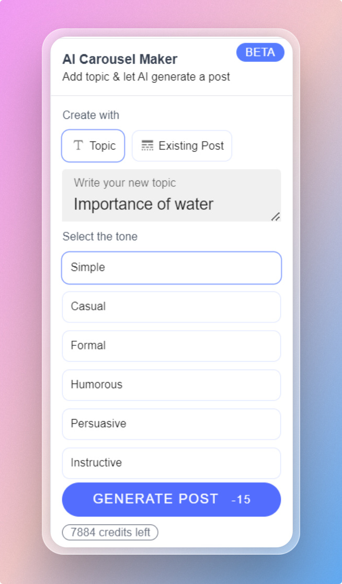
Task: Click the Select the tone label
Action: [x=99, y=237]
